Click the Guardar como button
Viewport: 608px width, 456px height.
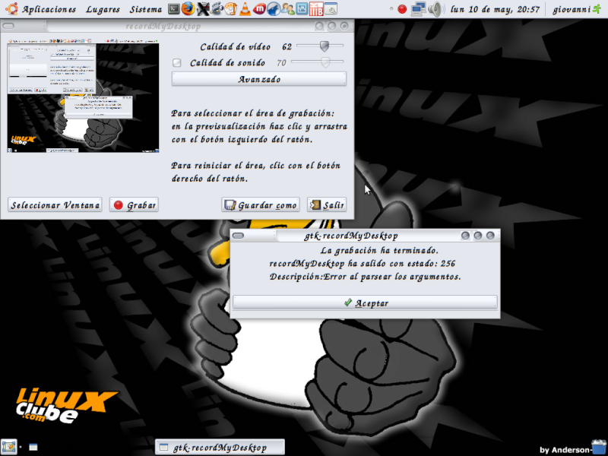261,204
